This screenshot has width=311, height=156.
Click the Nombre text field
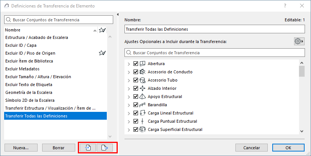coord(214,29)
